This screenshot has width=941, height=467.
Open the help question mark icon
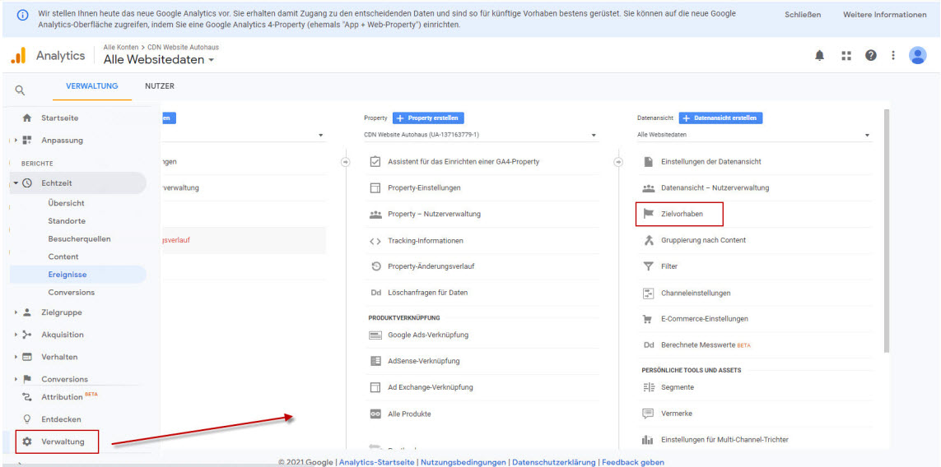871,55
